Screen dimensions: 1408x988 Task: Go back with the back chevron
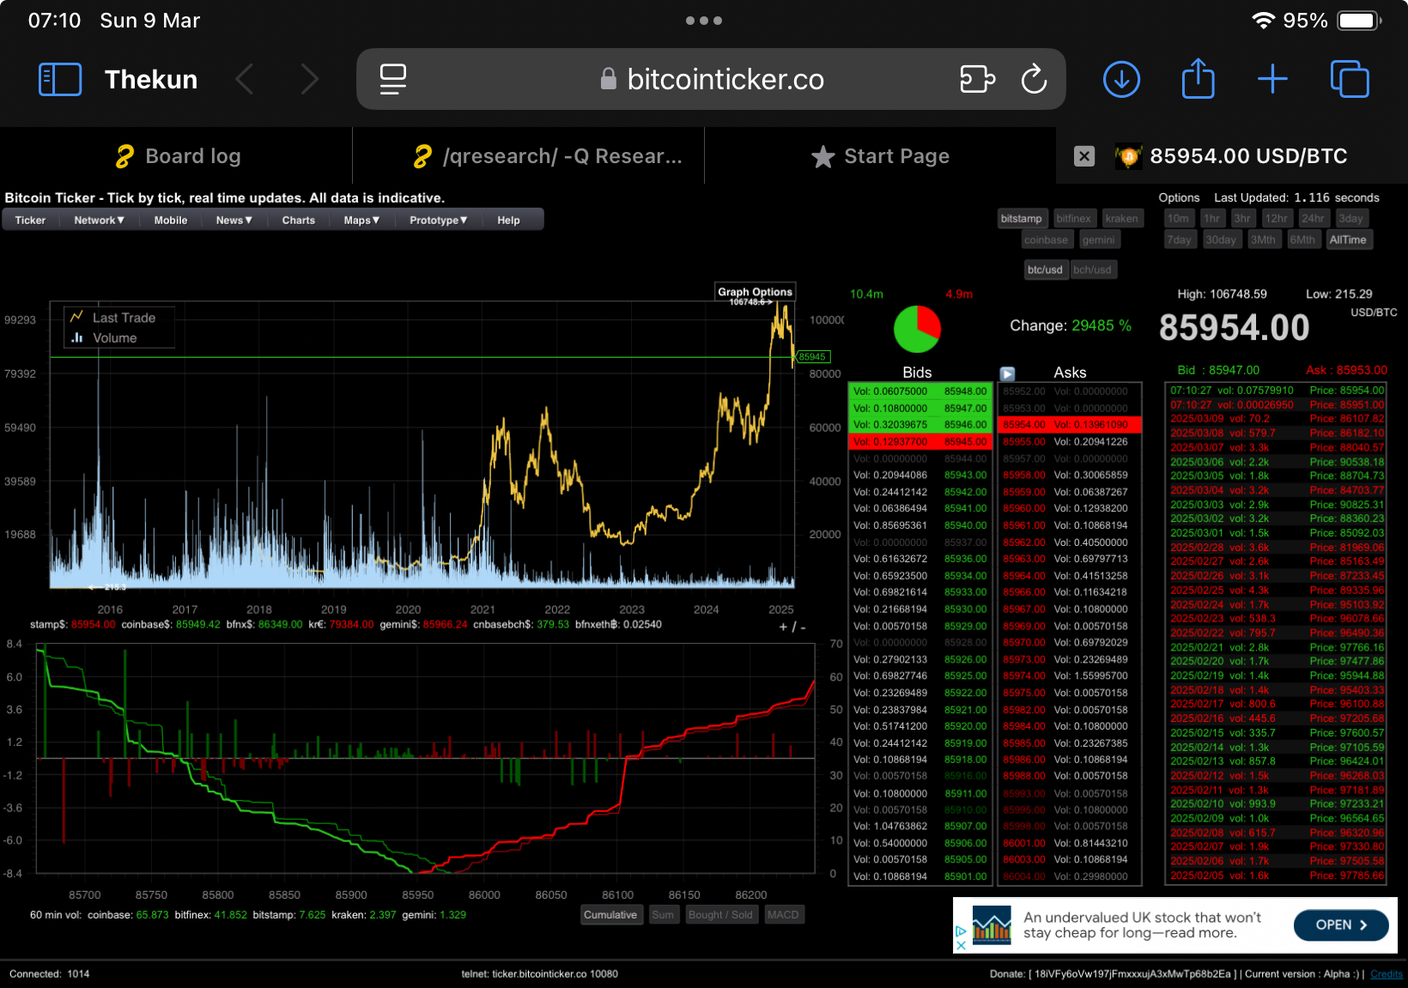(x=245, y=79)
